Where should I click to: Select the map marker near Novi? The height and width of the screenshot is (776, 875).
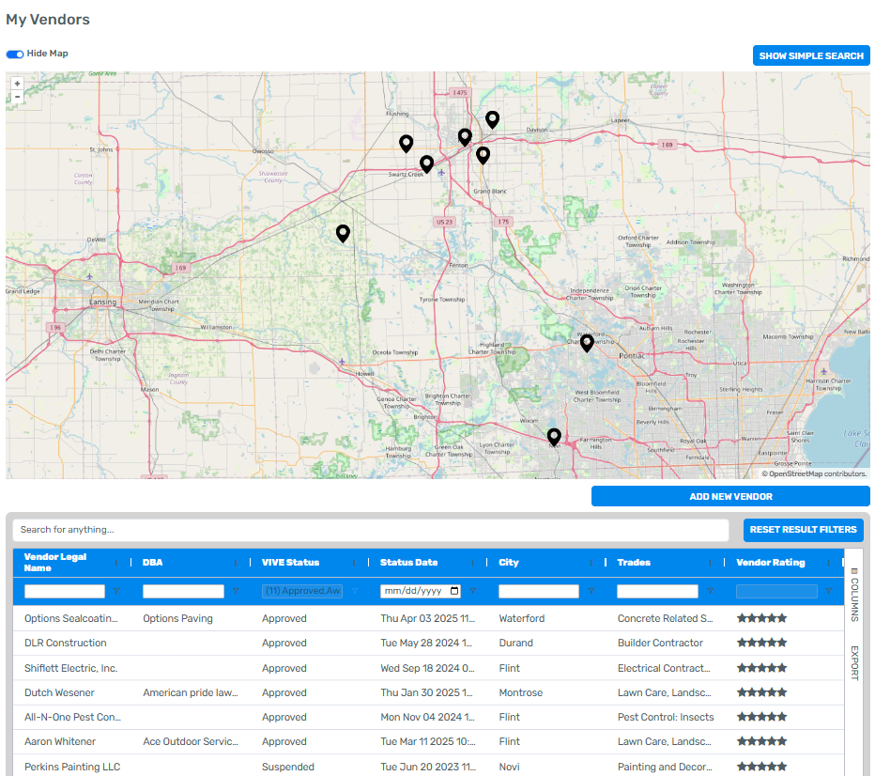[554, 436]
